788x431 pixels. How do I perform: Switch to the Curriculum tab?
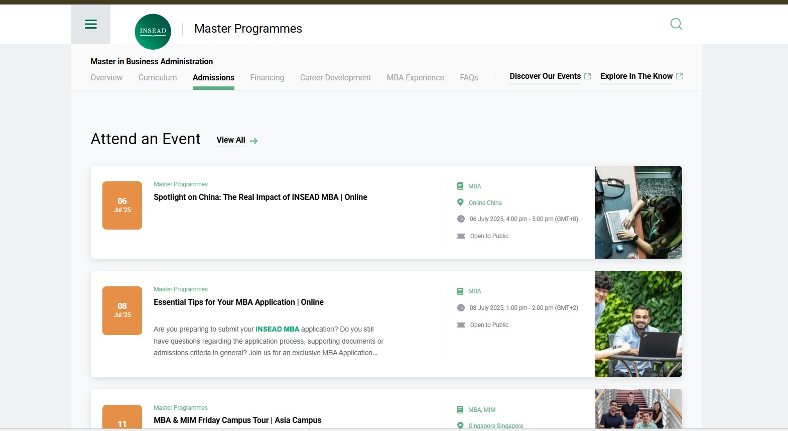tap(158, 77)
